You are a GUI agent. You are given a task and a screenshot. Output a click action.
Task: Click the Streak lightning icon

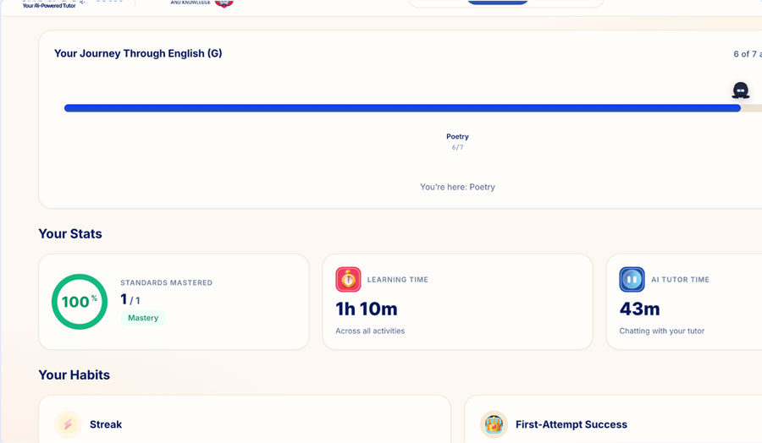click(x=68, y=424)
